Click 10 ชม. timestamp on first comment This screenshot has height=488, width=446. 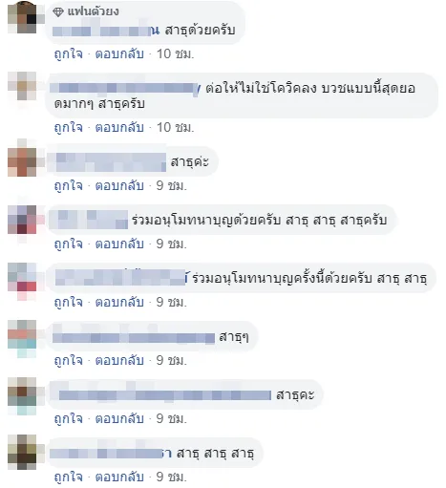click(x=175, y=53)
